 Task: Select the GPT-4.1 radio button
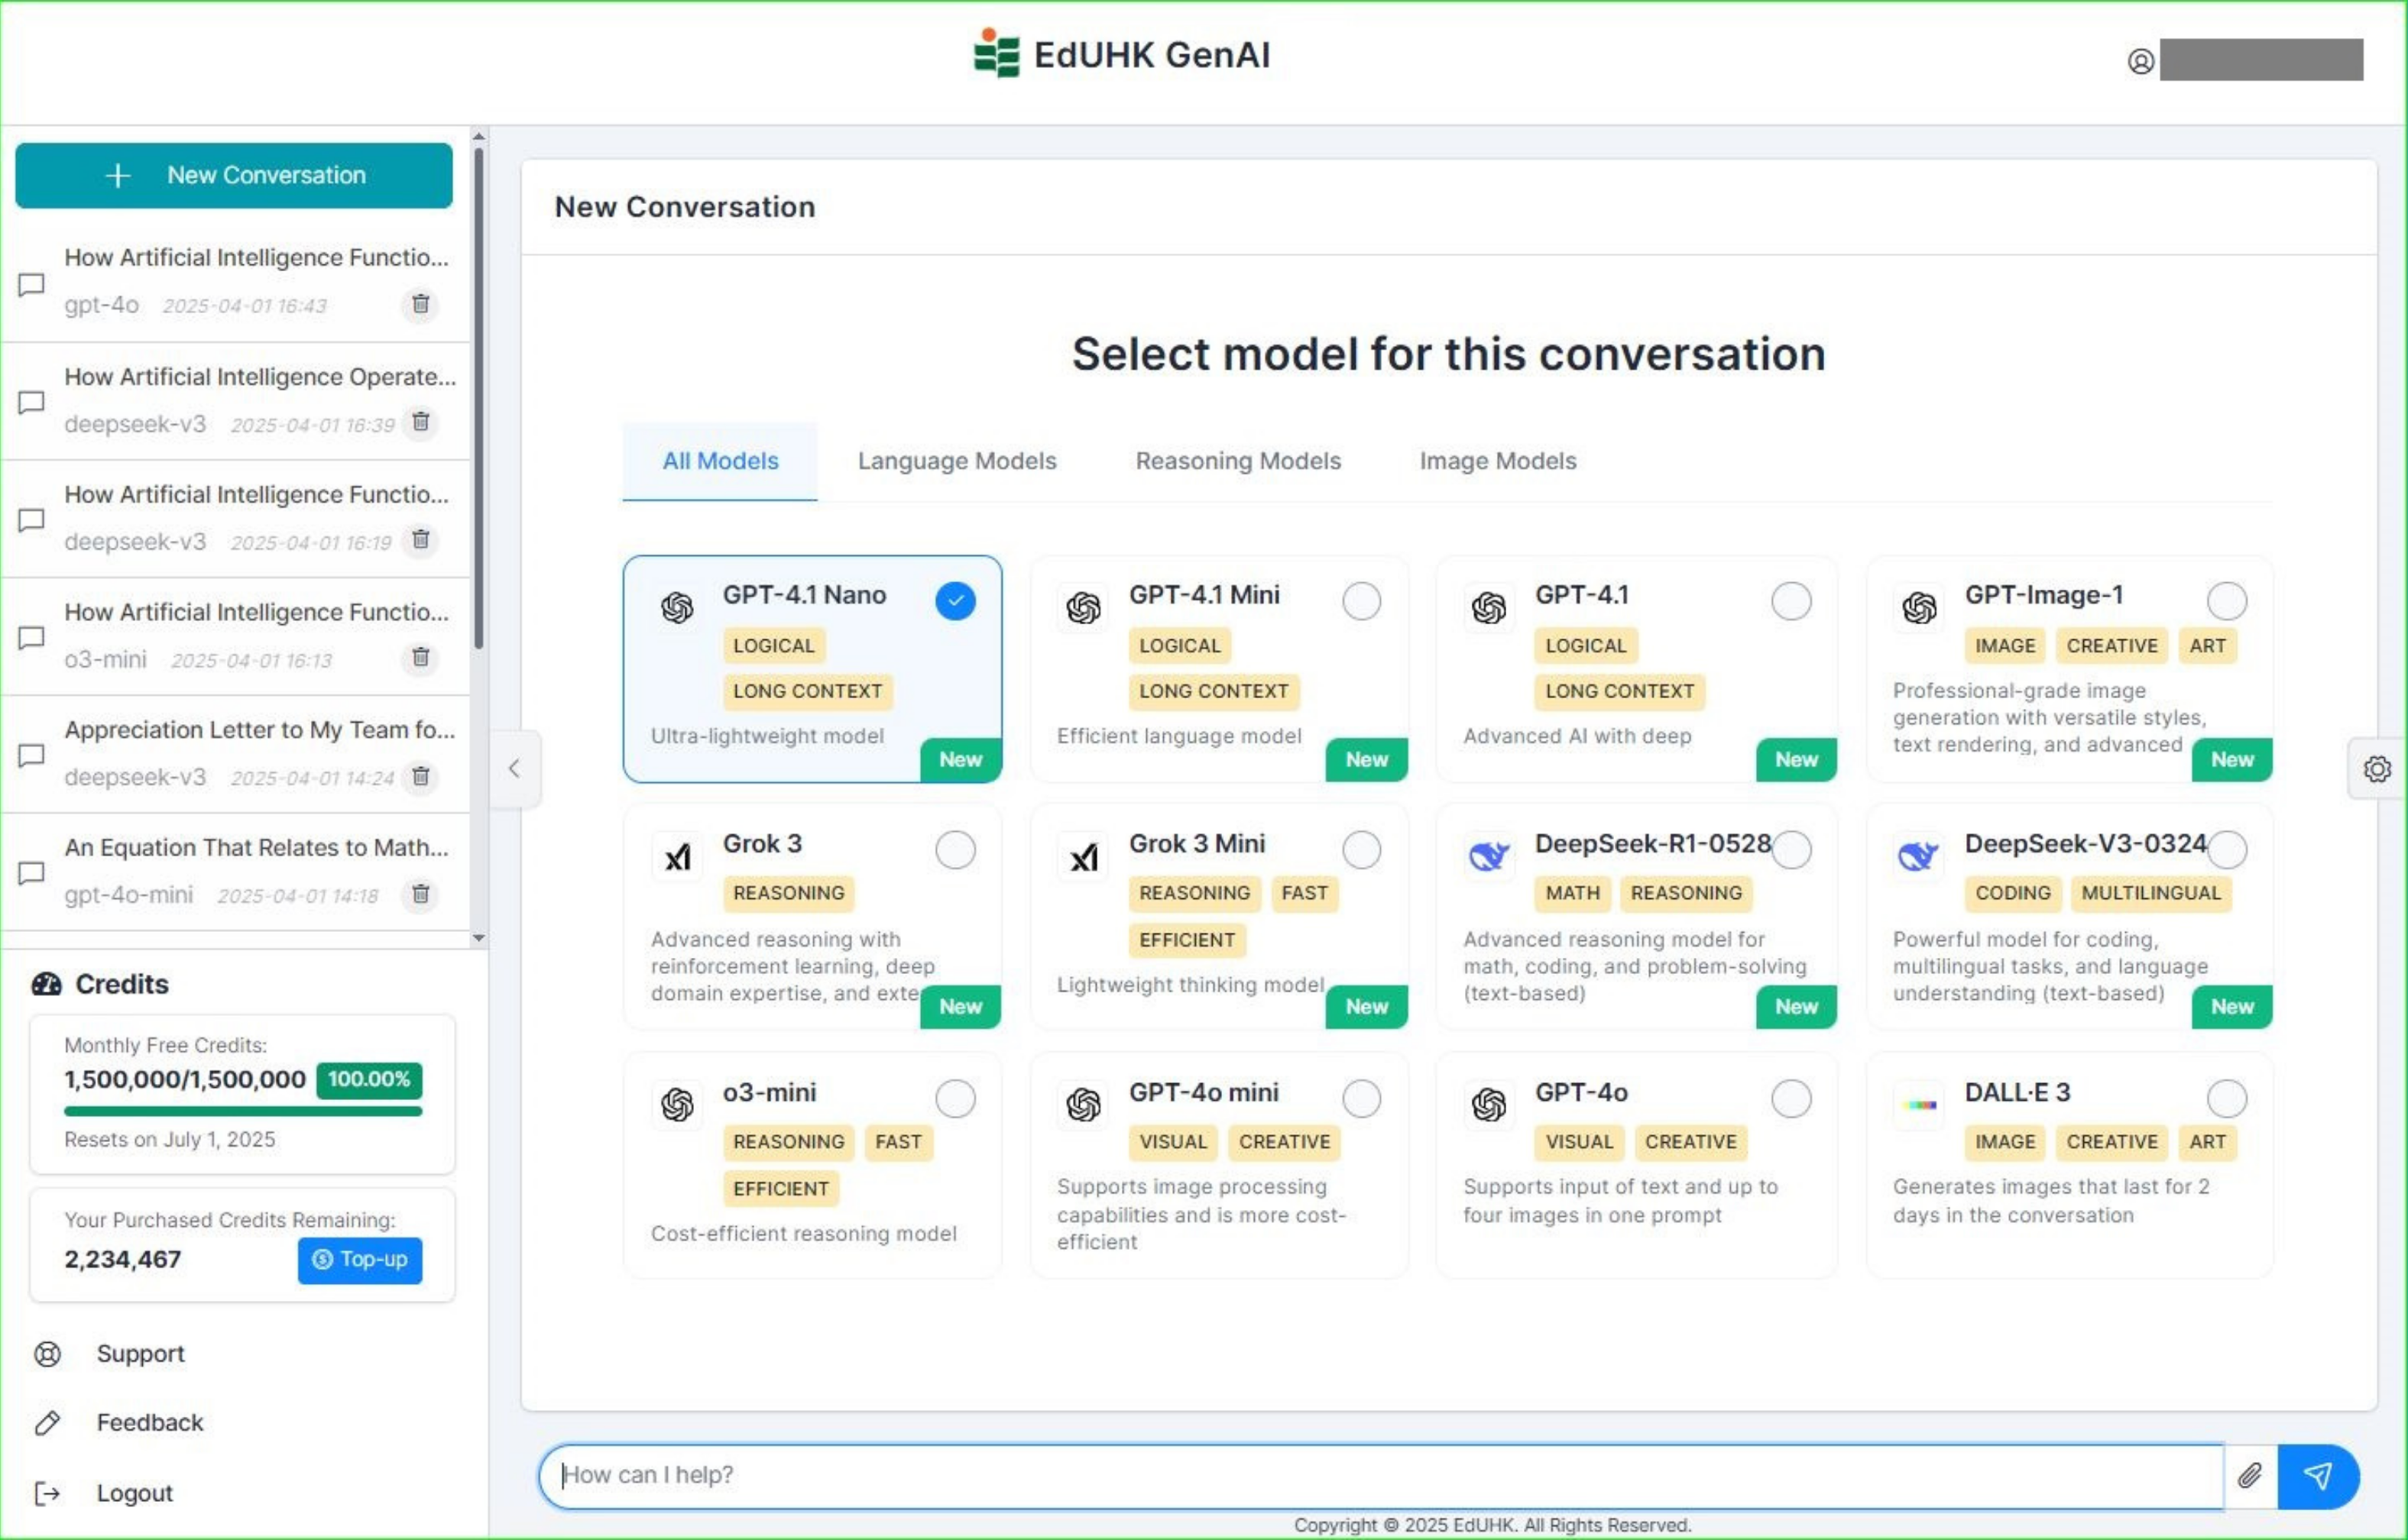(1791, 601)
